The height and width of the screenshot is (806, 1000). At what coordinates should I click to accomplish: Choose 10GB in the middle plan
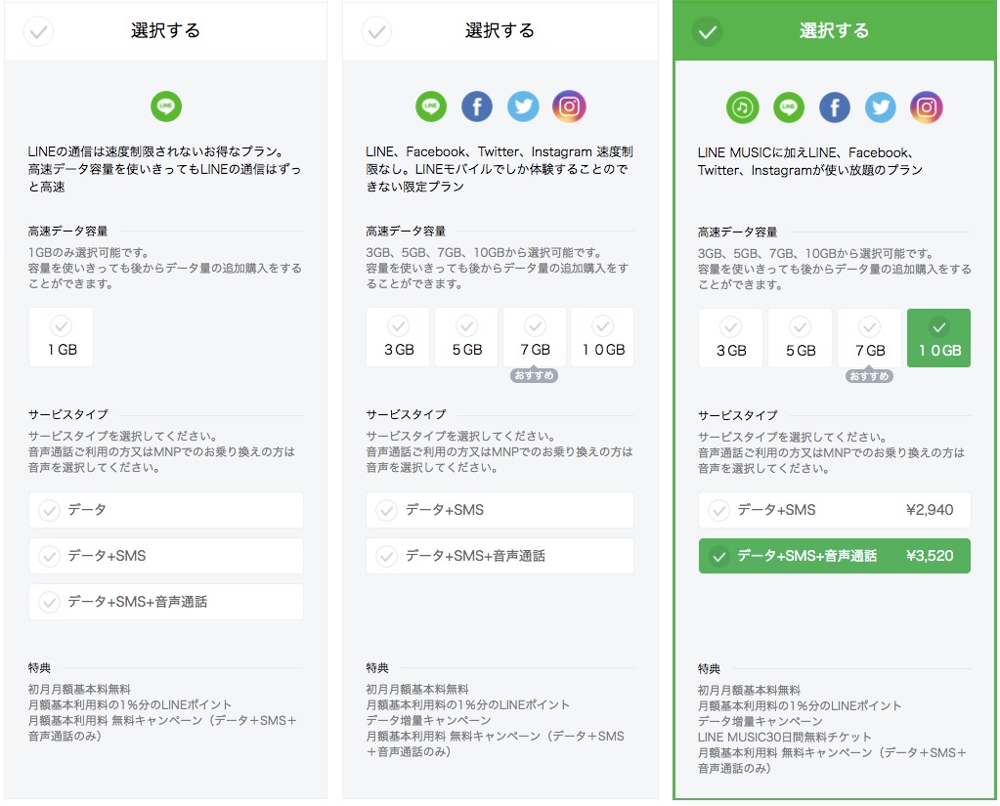[x=603, y=337]
